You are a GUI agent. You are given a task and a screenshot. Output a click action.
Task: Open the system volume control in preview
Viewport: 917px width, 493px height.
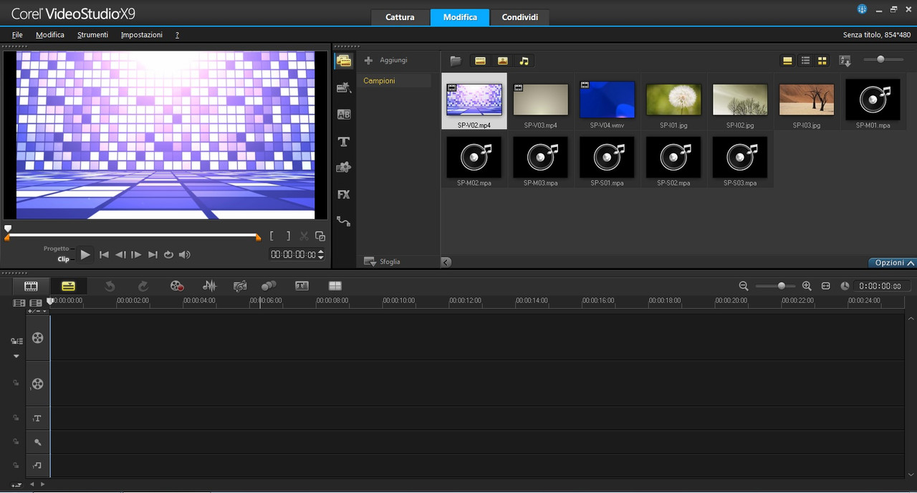(x=185, y=254)
